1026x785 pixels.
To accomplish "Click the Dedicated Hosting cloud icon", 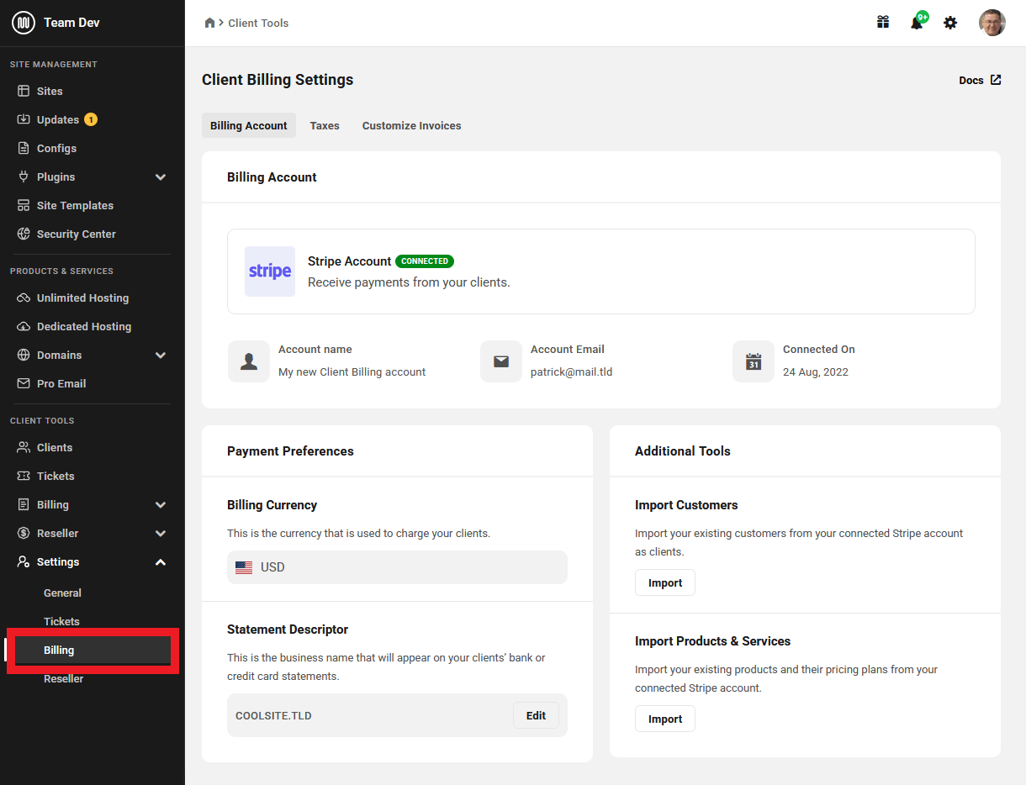I will [24, 326].
